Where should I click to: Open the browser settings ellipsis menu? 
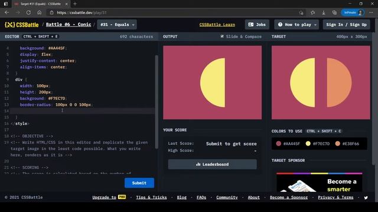point(371,12)
